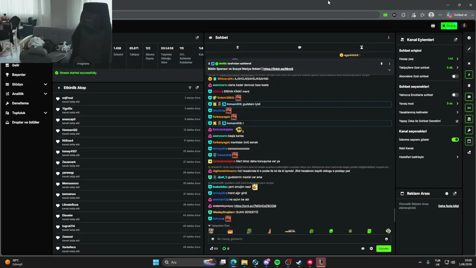Click the taskbar Ara search box
The width and height of the screenshot is (476, 268).
190,262
